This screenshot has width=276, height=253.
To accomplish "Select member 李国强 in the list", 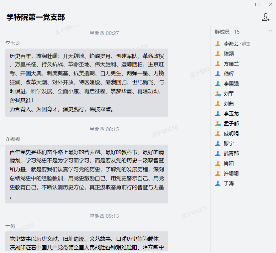I will pos(231,83).
